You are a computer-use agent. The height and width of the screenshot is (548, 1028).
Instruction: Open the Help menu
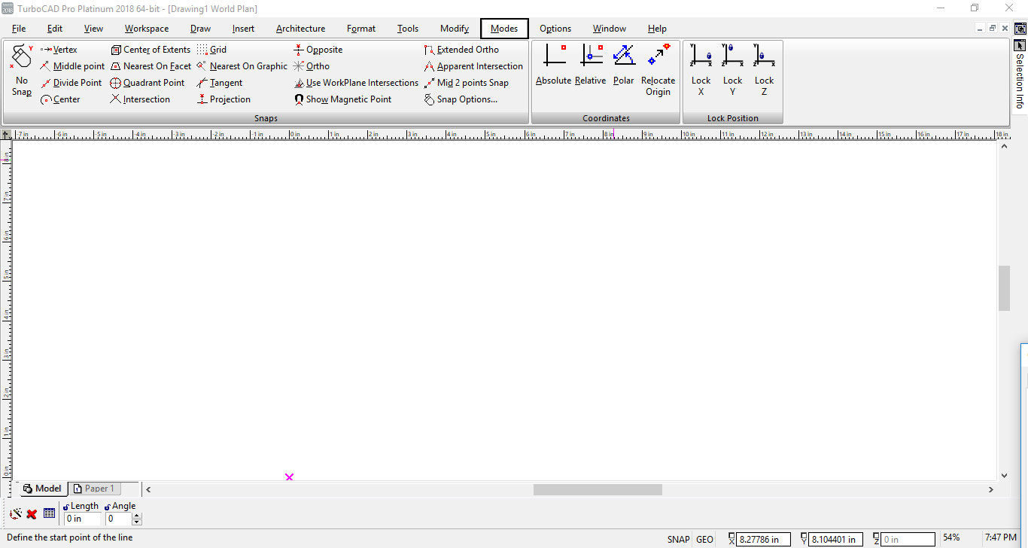point(657,29)
